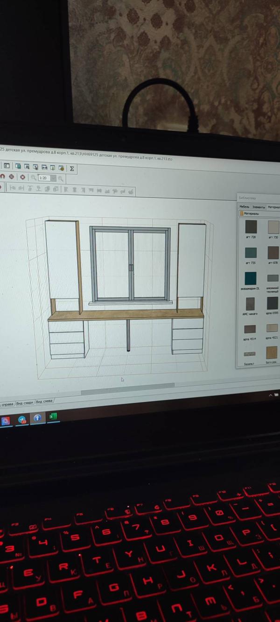Click the Sigma summary icon in toolbar
Screen dimensions: 280x622
[x=71, y=169]
